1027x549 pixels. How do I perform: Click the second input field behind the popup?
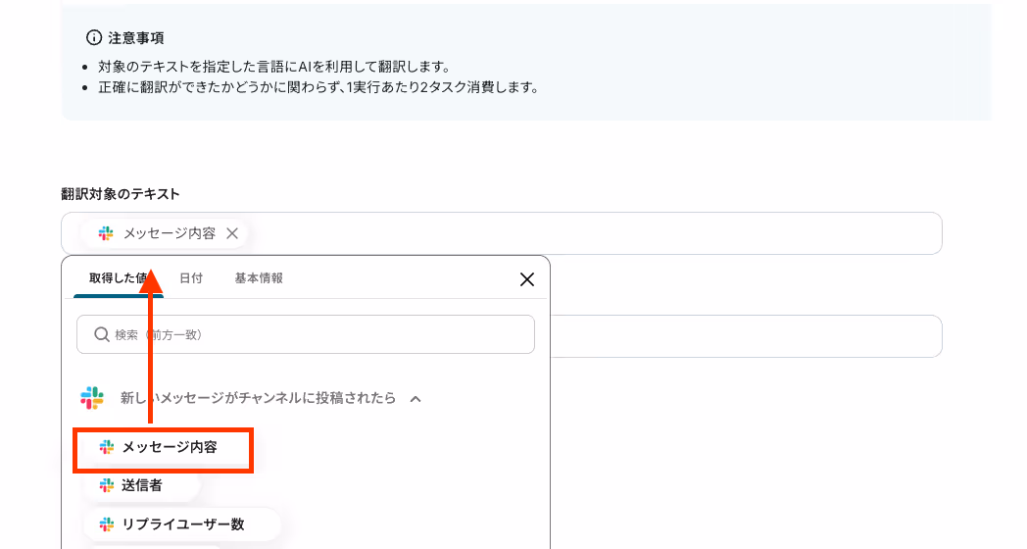(746, 336)
